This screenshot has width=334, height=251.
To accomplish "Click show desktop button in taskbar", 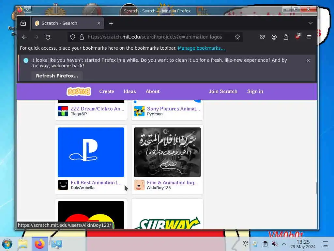I will (326, 244).
